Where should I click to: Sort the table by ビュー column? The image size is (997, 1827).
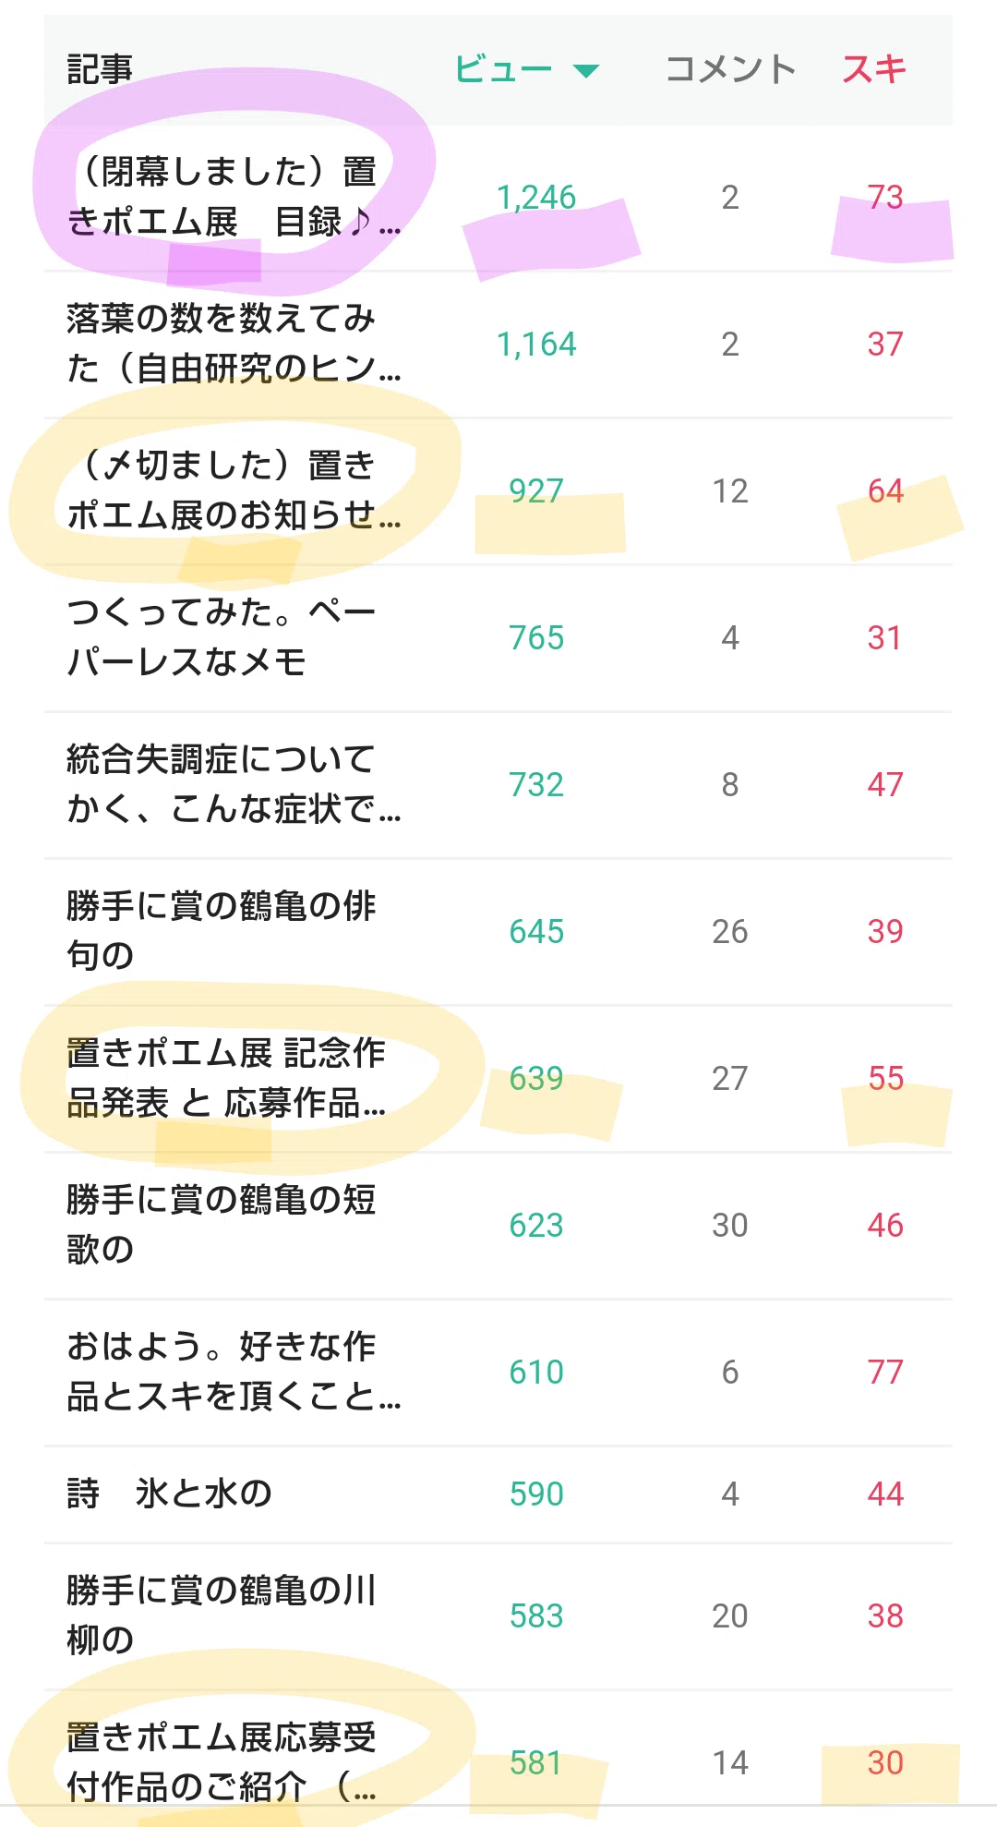[x=503, y=69]
